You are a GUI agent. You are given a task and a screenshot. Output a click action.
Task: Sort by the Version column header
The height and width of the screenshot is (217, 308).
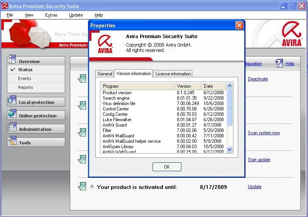point(188,86)
